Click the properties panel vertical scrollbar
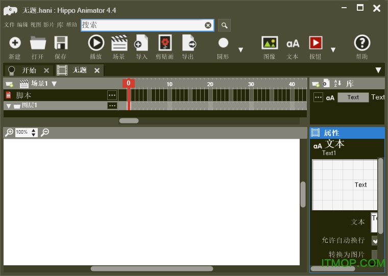 [x=380, y=195]
